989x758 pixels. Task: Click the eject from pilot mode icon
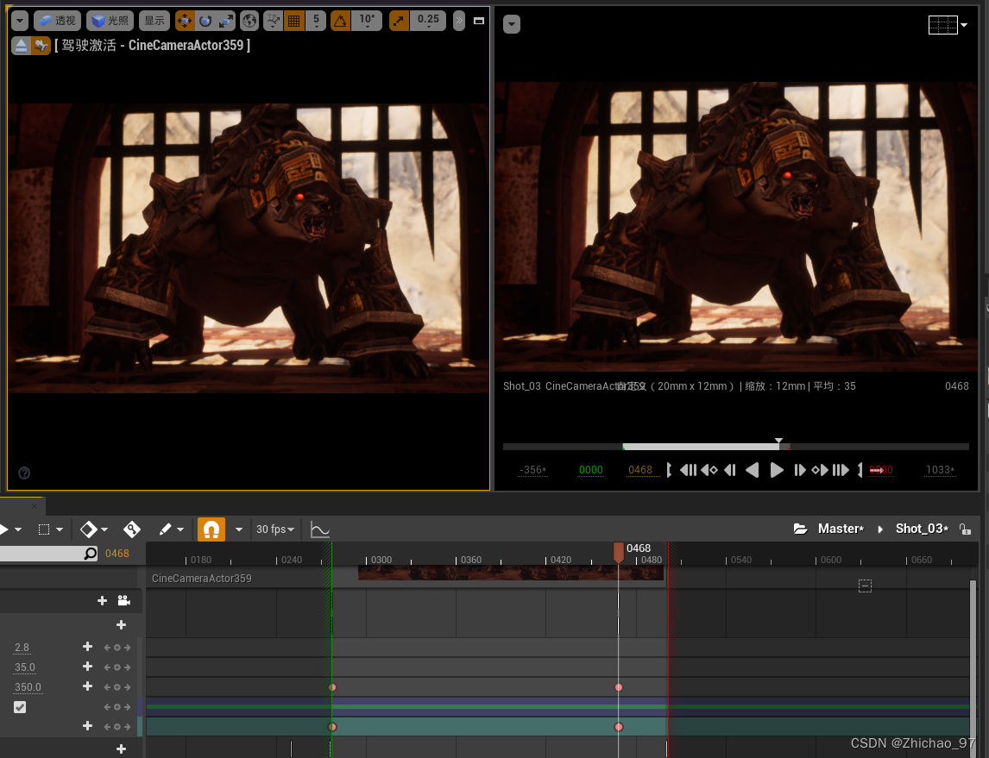[x=21, y=46]
